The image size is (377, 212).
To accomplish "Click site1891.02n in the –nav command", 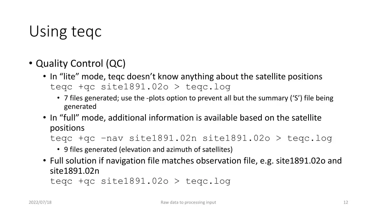I will (163, 138).
